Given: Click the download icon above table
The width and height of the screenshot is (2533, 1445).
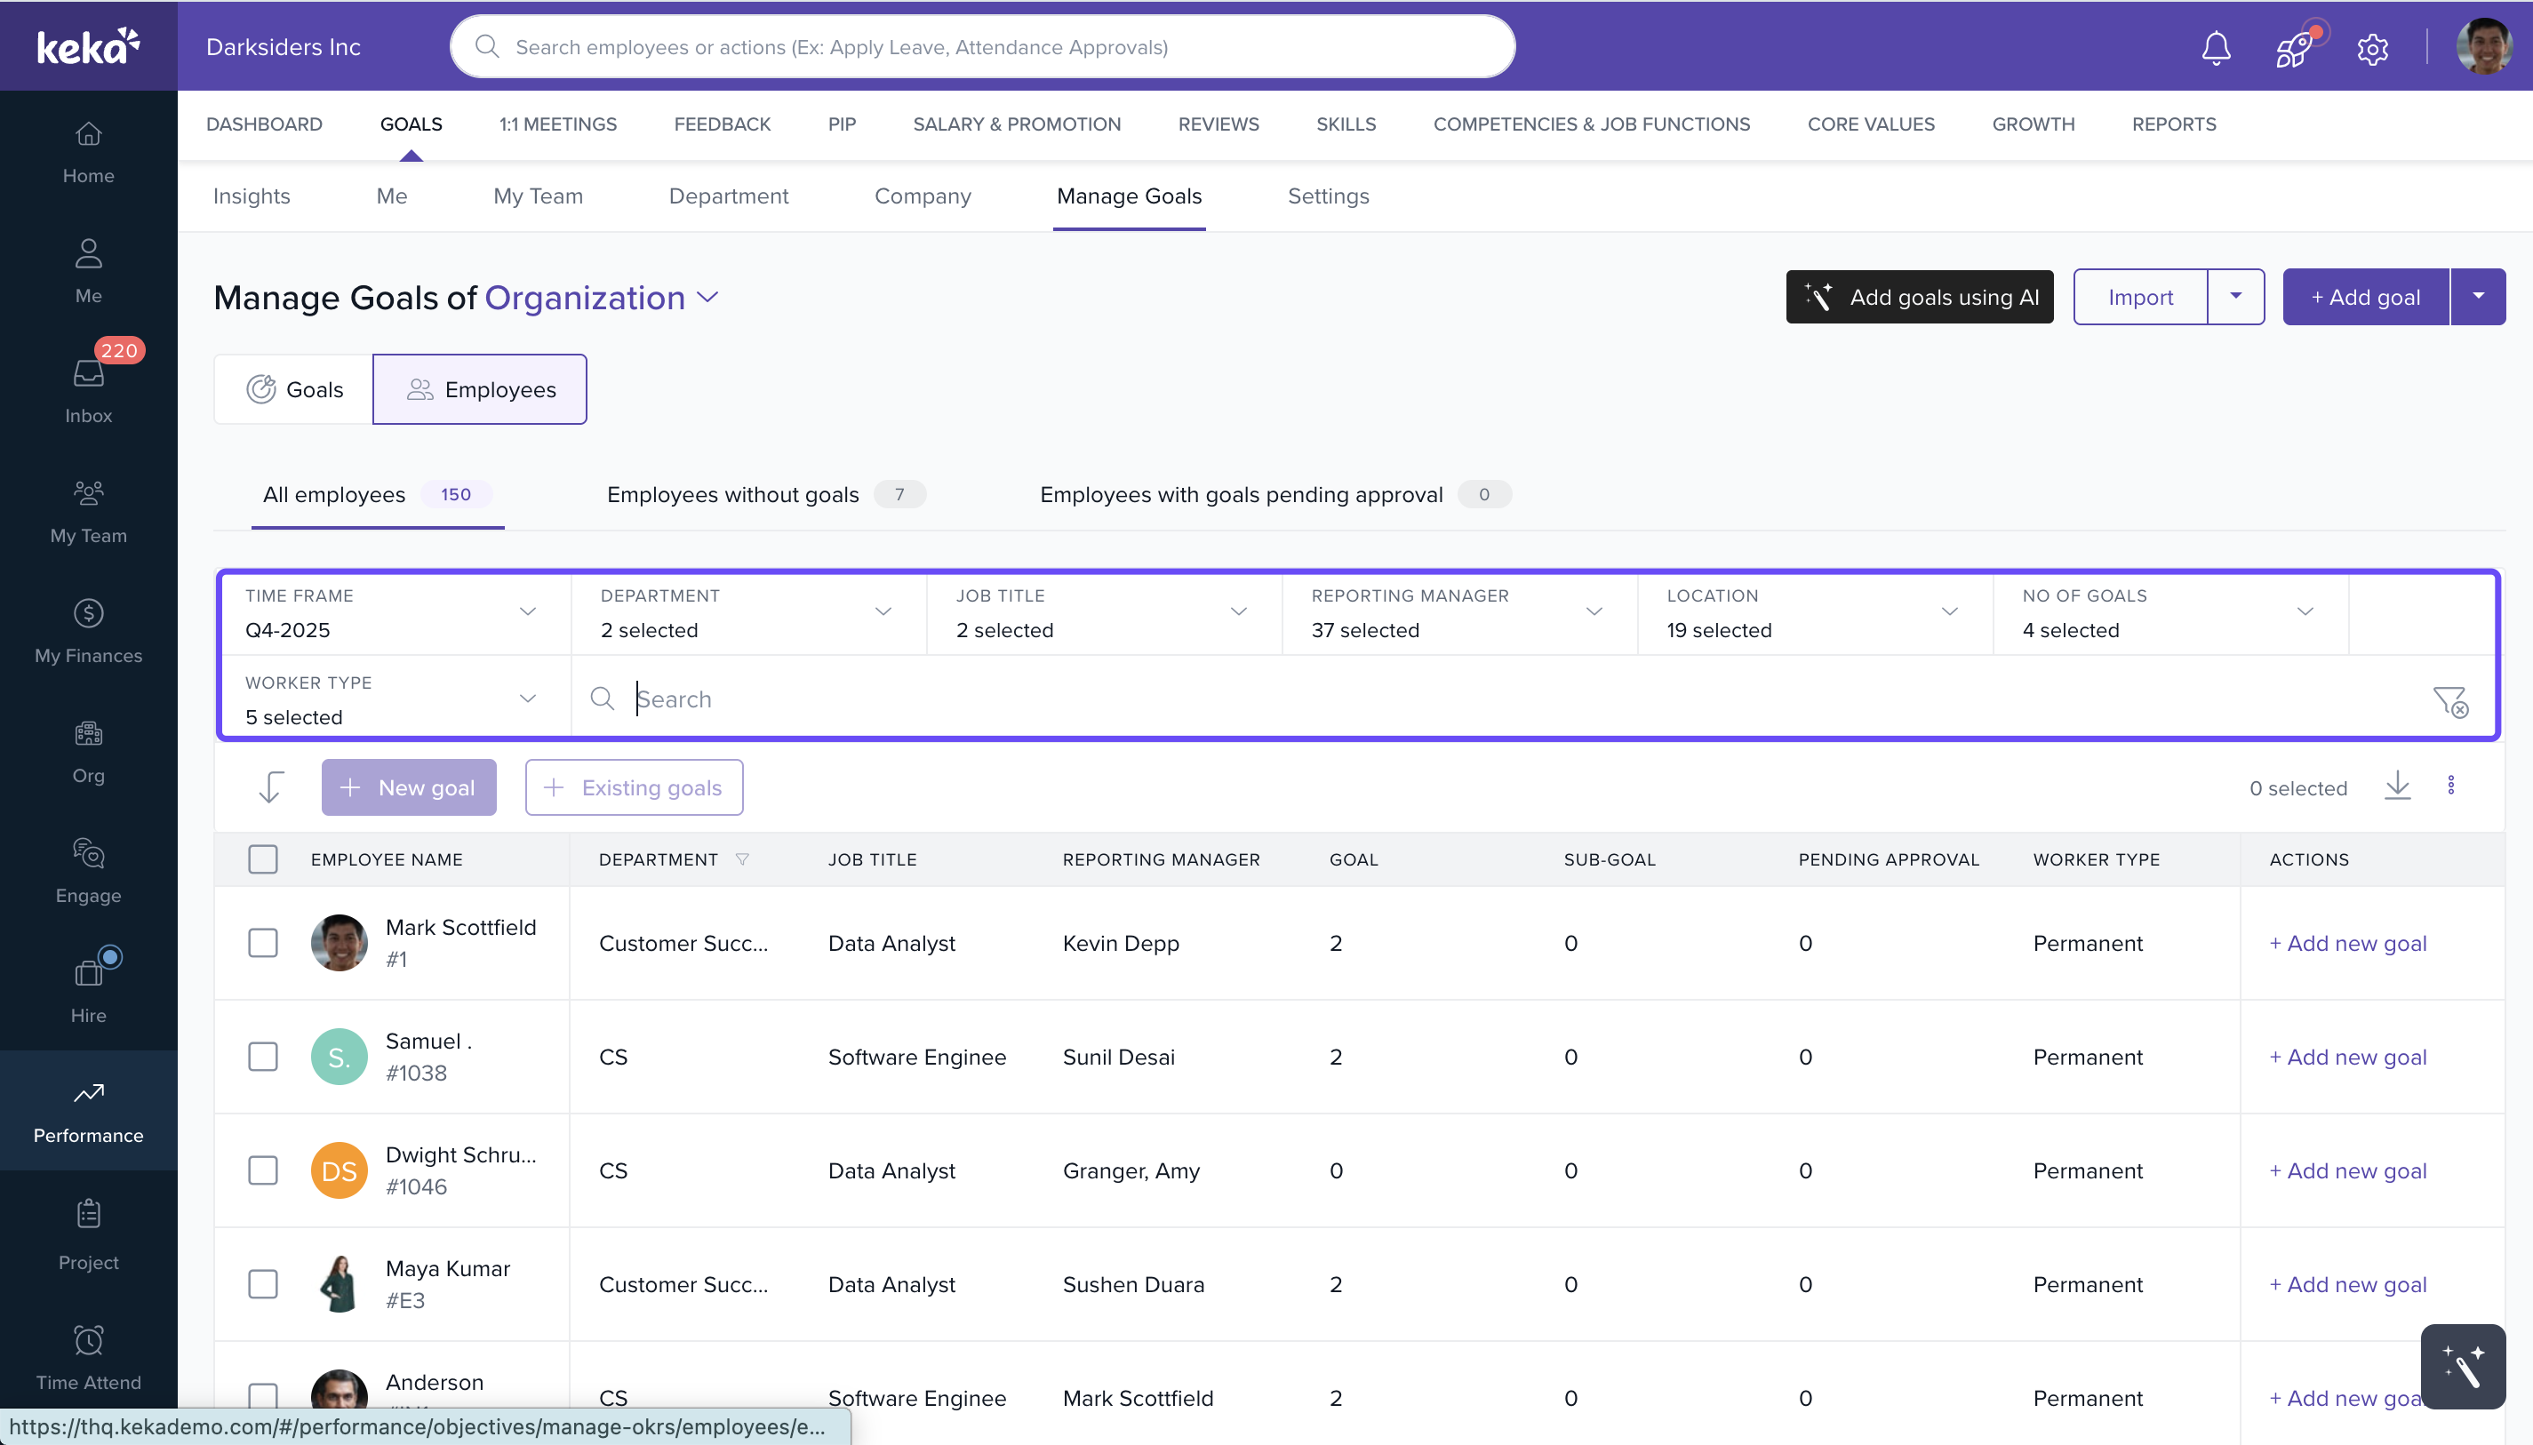Looking at the screenshot, I should tap(2397, 786).
